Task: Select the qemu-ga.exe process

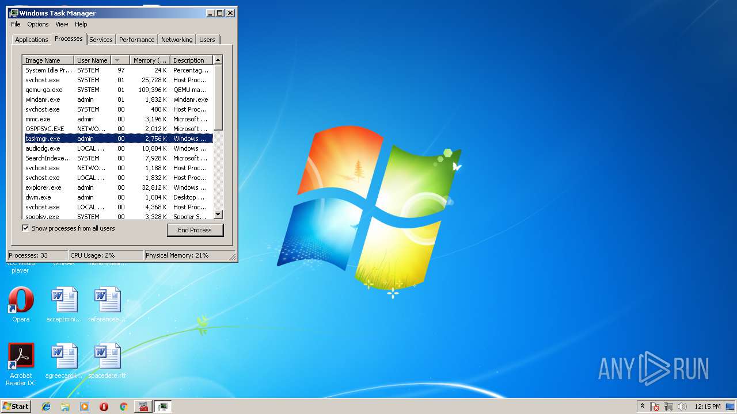Action: (x=117, y=90)
